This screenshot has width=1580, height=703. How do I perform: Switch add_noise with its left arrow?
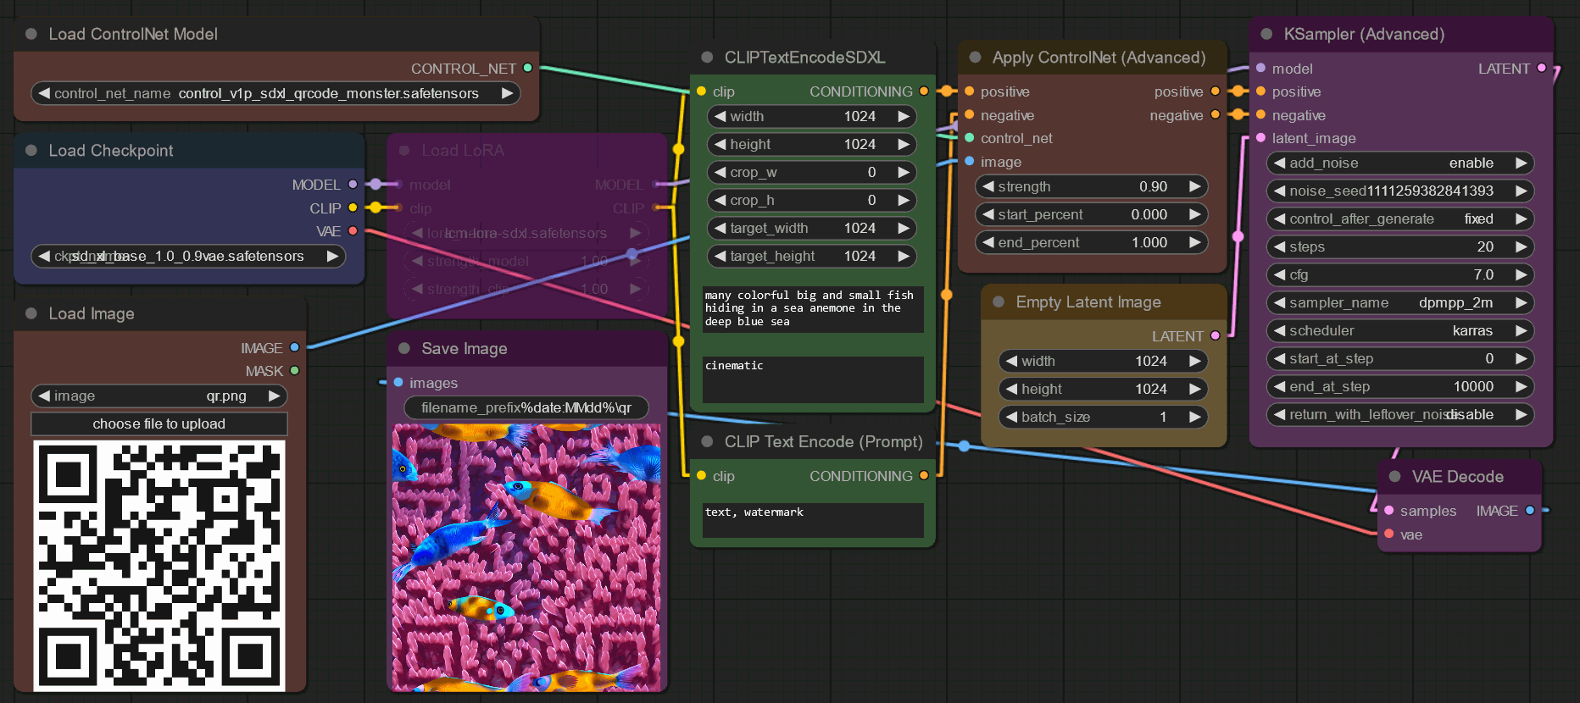click(1280, 163)
